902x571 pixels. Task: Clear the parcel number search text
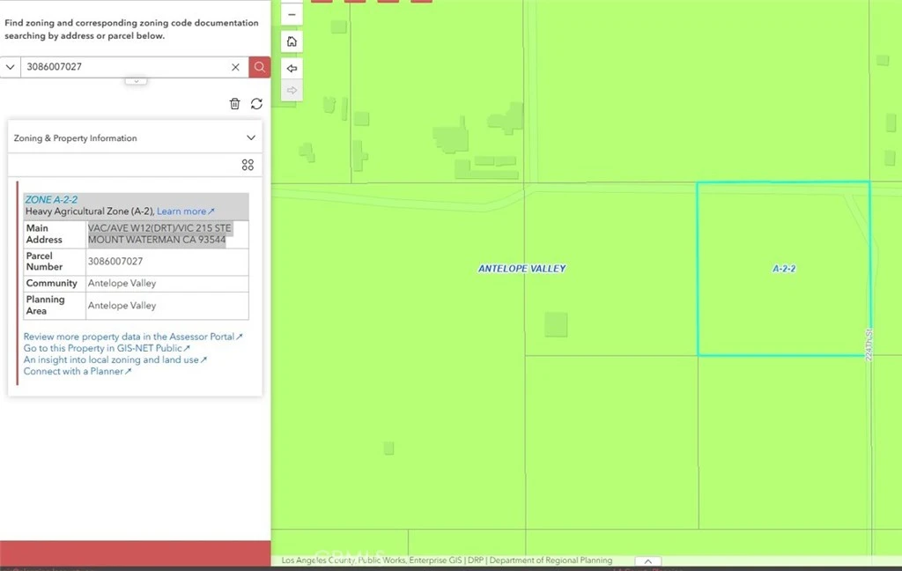coord(236,67)
